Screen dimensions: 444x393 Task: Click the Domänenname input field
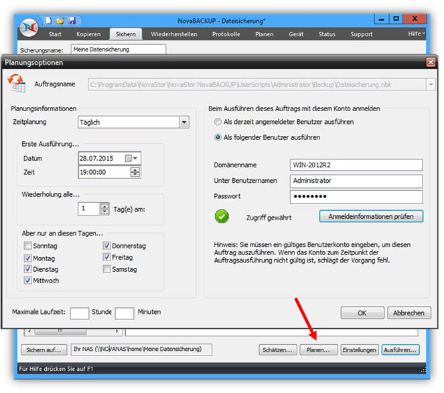pyautogui.click(x=356, y=165)
